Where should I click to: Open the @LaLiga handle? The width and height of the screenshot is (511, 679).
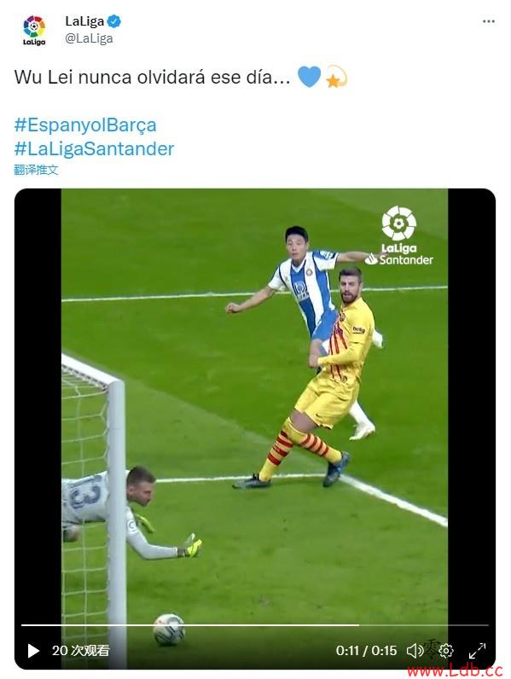pyautogui.click(x=89, y=38)
